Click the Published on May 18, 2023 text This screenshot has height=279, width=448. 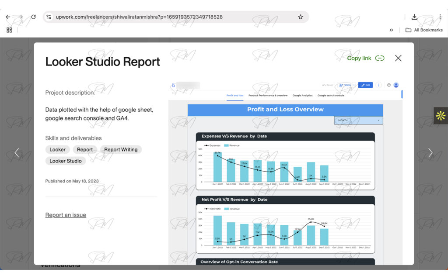(72, 181)
